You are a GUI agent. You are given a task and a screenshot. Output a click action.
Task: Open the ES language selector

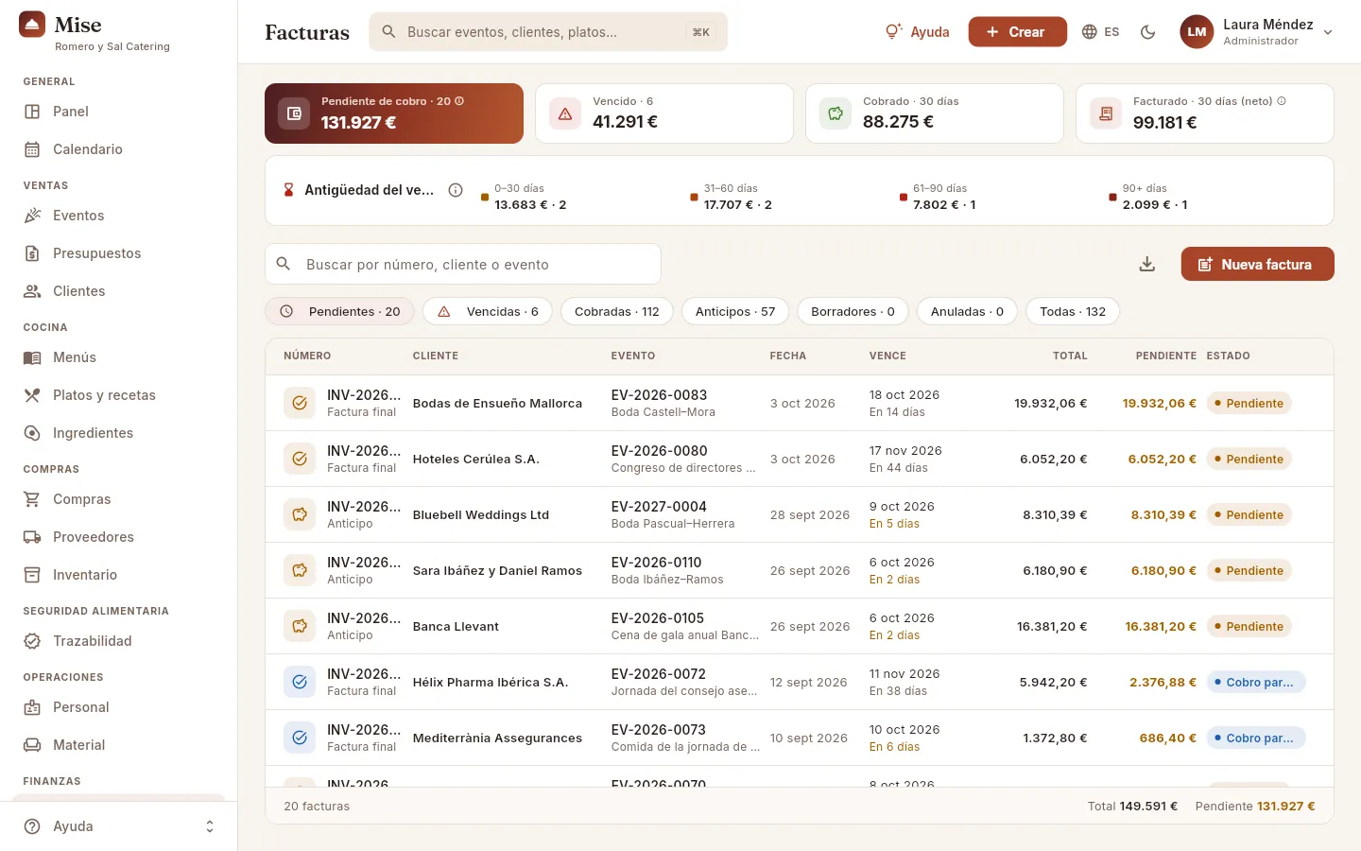coord(1100,32)
